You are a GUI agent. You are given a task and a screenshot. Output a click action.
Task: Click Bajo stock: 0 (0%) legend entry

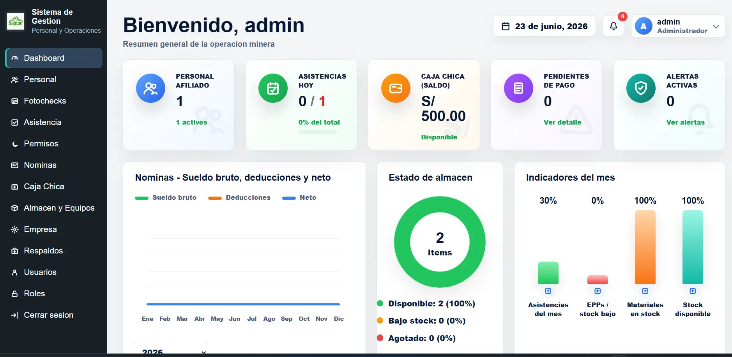(x=421, y=321)
